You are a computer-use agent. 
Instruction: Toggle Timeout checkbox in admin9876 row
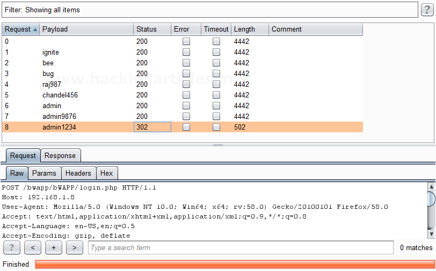pyautogui.click(x=216, y=116)
